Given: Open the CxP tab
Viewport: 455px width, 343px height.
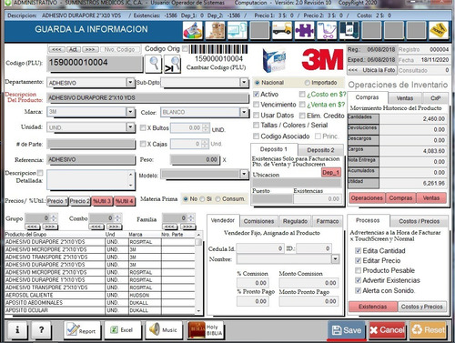Looking at the screenshot, I should click(x=435, y=98).
